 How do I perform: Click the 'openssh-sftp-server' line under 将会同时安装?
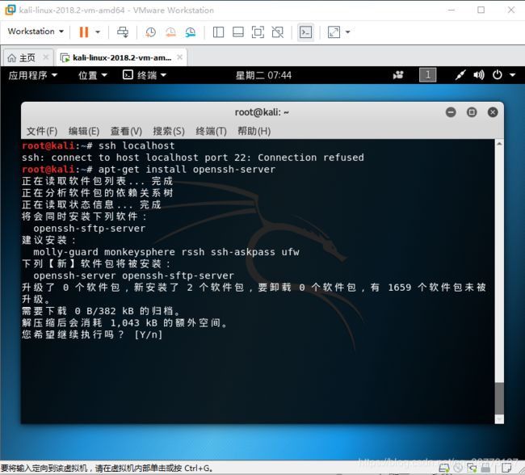click(x=90, y=229)
